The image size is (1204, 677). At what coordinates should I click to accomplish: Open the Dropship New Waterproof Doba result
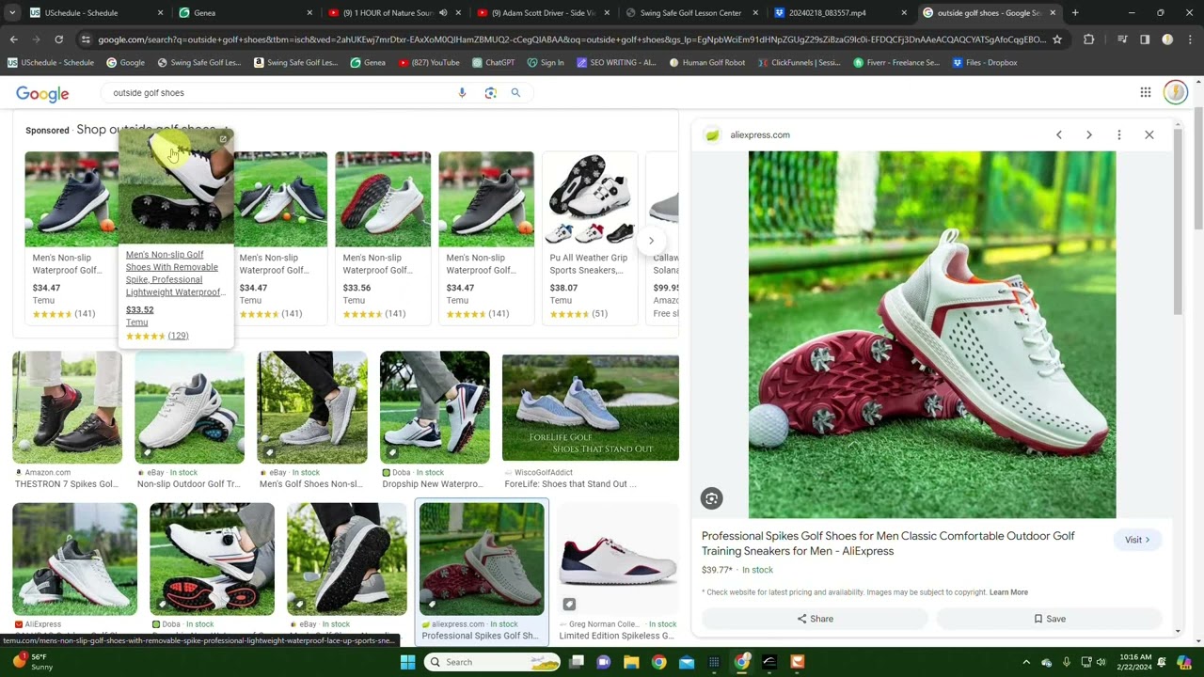pos(434,420)
